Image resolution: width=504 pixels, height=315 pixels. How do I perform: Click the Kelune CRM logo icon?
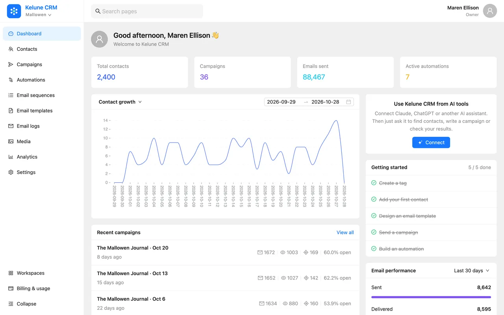14,11
